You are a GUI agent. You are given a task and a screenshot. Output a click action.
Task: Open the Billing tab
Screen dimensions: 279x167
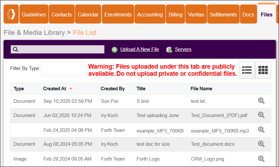coord(176,14)
